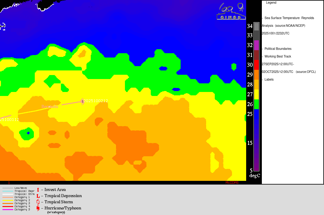324x215 pixels.
Task: Click the Working Best Track legend entry
Action: click(x=278, y=57)
